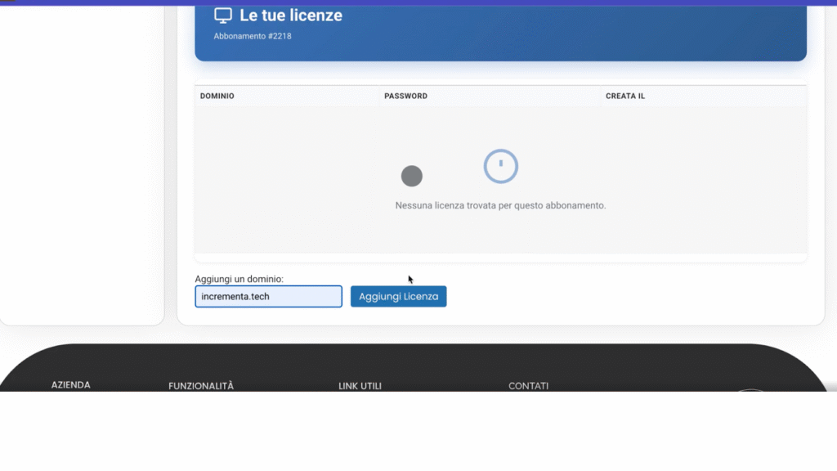Click the Nessuna licenza trovata message

pos(500,206)
